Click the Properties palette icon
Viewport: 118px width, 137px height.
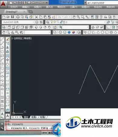[92, 17]
